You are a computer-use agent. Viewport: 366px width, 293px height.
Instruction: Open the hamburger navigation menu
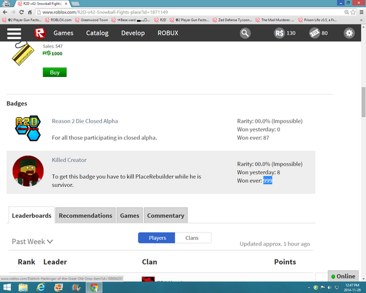(14, 33)
